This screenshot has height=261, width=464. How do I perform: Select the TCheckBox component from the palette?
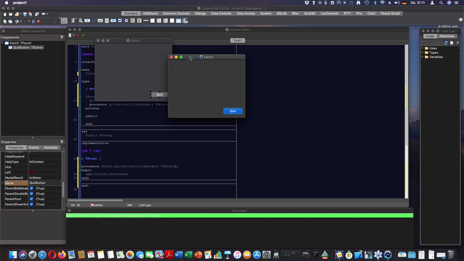click(120, 20)
